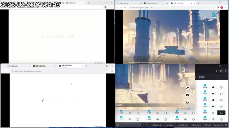Focus the find bar text input

pyautogui.click(x=128, y=125)
